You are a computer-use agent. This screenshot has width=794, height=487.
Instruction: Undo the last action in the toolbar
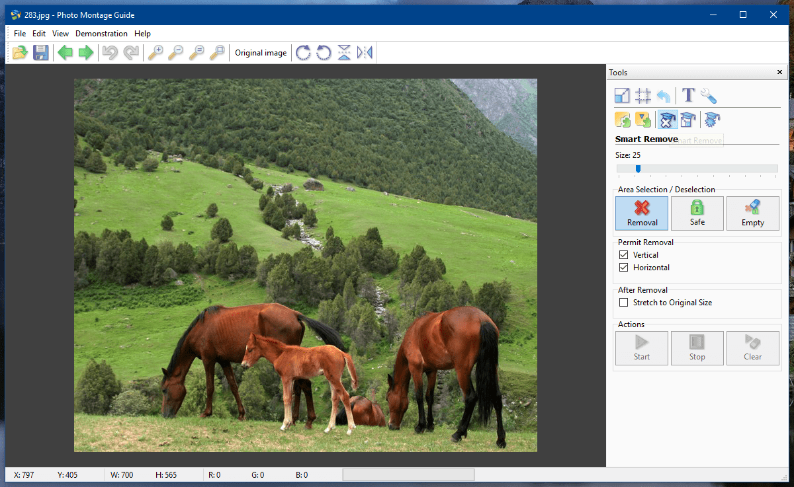110,53
